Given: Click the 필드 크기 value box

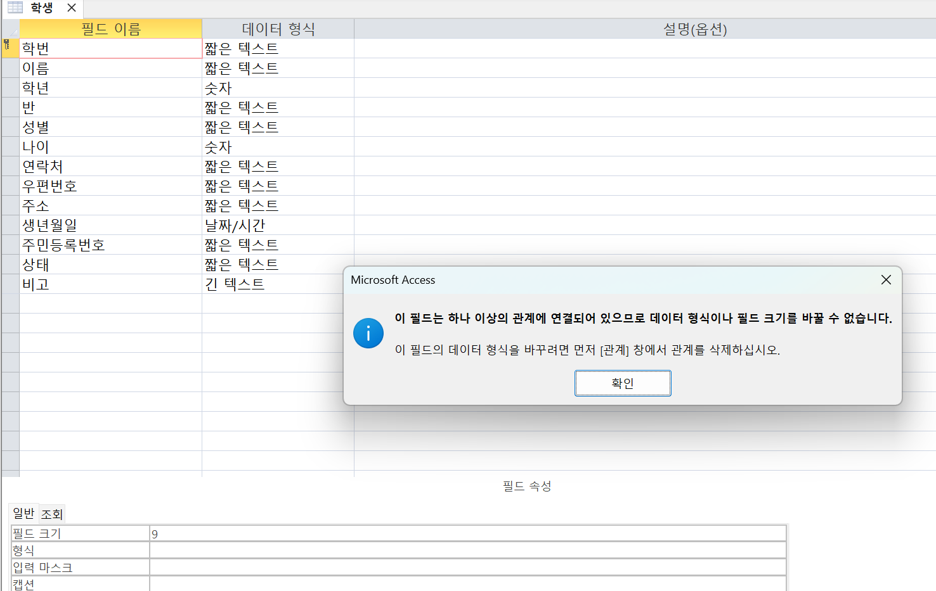Looking at the screenshot, I should click(x=467, y=534).
